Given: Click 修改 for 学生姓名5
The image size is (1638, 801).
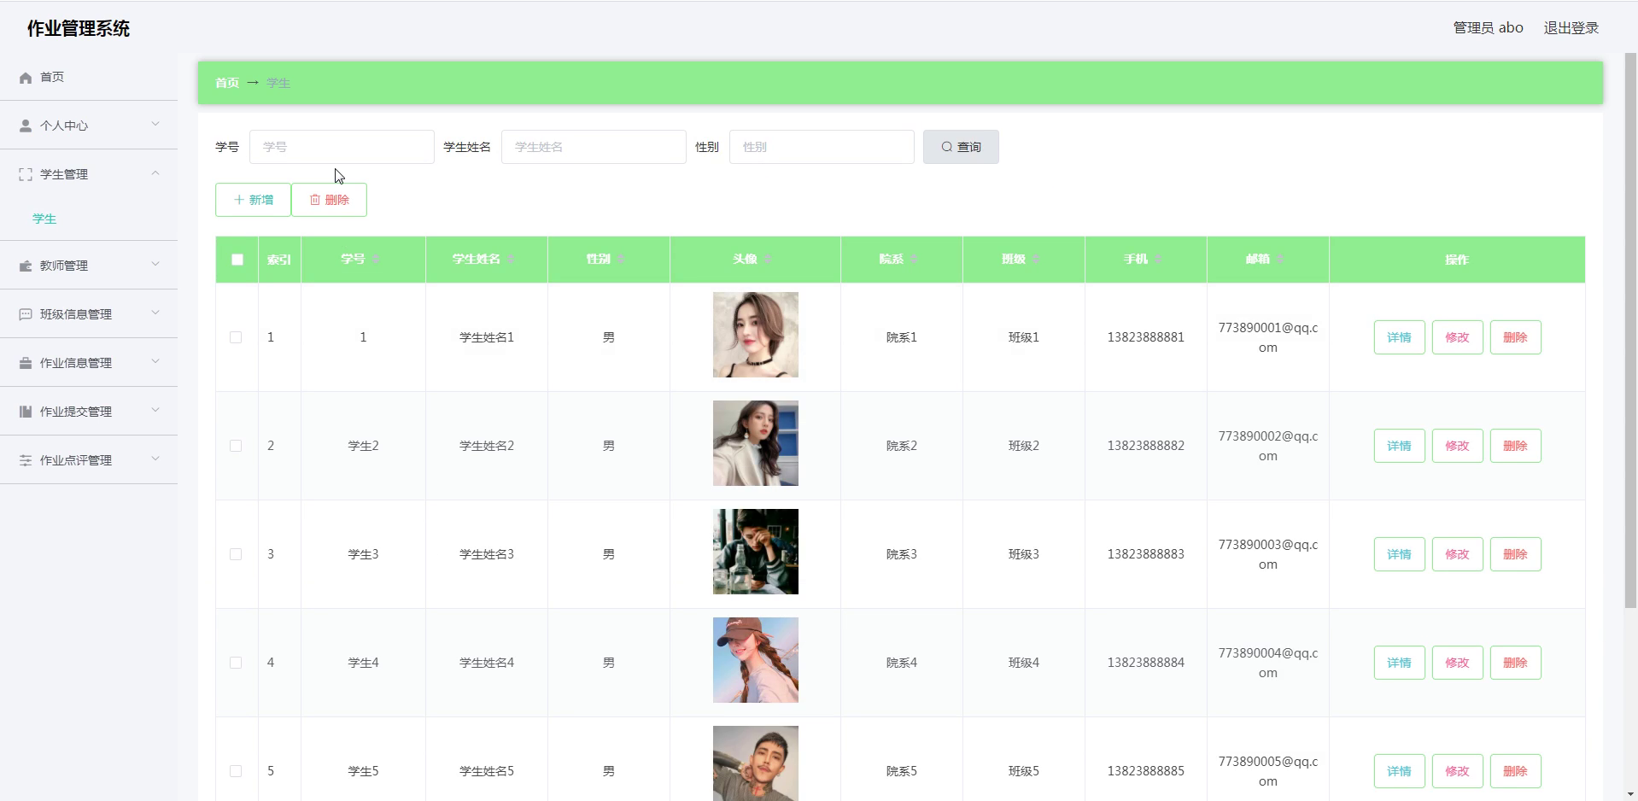Looking at the screenshot, I should pyautogui.click(x=1457, y=771).
